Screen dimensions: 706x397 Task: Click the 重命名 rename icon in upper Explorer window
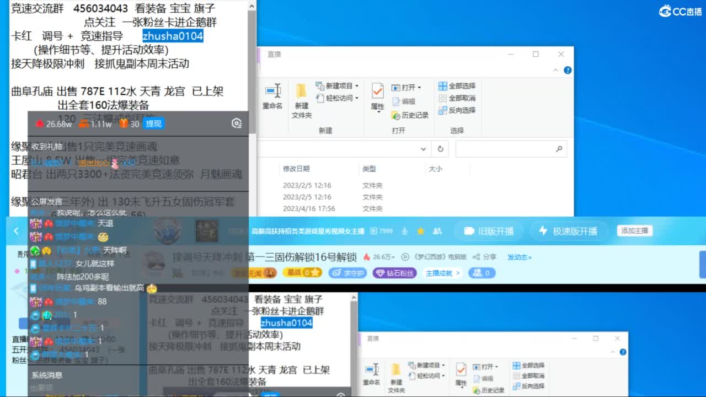272,91
